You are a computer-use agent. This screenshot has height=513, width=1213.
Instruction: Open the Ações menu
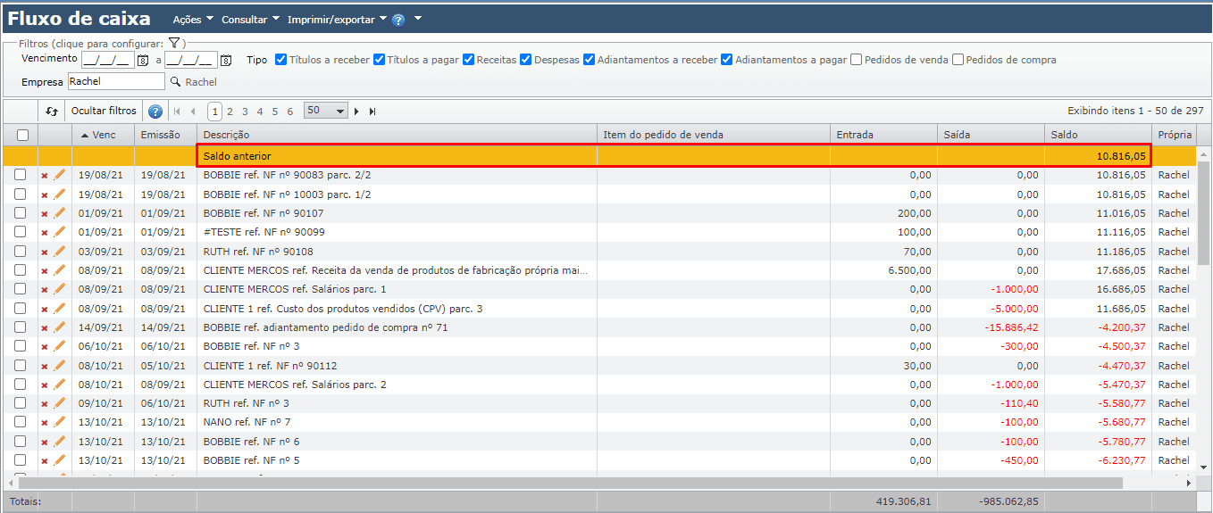pyautogui.click(x=193, y=20)
